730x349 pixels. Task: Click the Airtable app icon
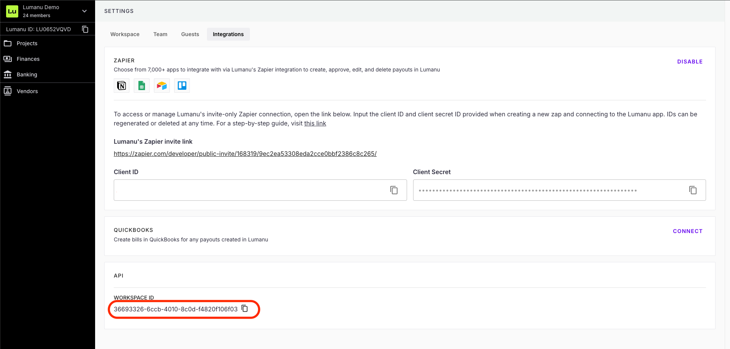tap(162, 86)
